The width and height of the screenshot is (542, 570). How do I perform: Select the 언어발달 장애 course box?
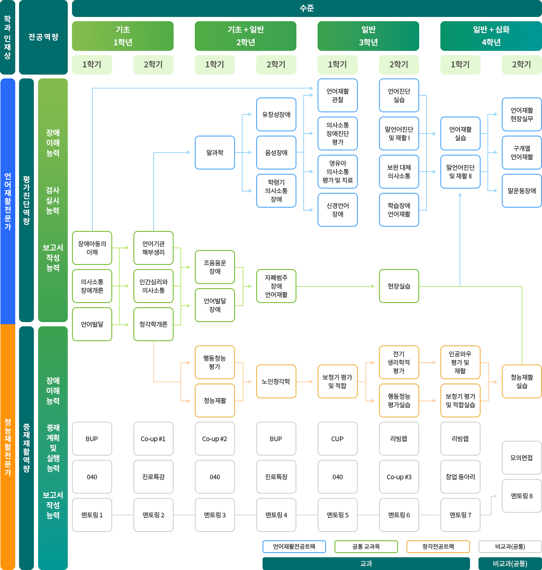[215, 305]
